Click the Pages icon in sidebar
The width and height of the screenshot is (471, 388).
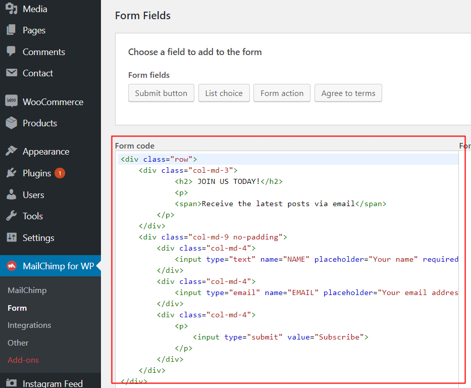(11, 30)
